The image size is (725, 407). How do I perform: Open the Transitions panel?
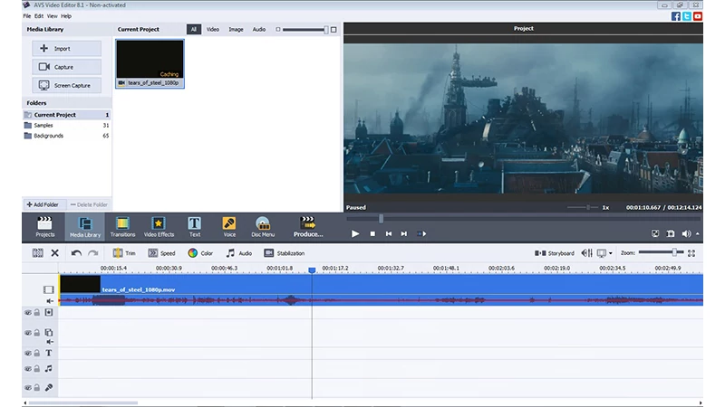click(122, 227)
